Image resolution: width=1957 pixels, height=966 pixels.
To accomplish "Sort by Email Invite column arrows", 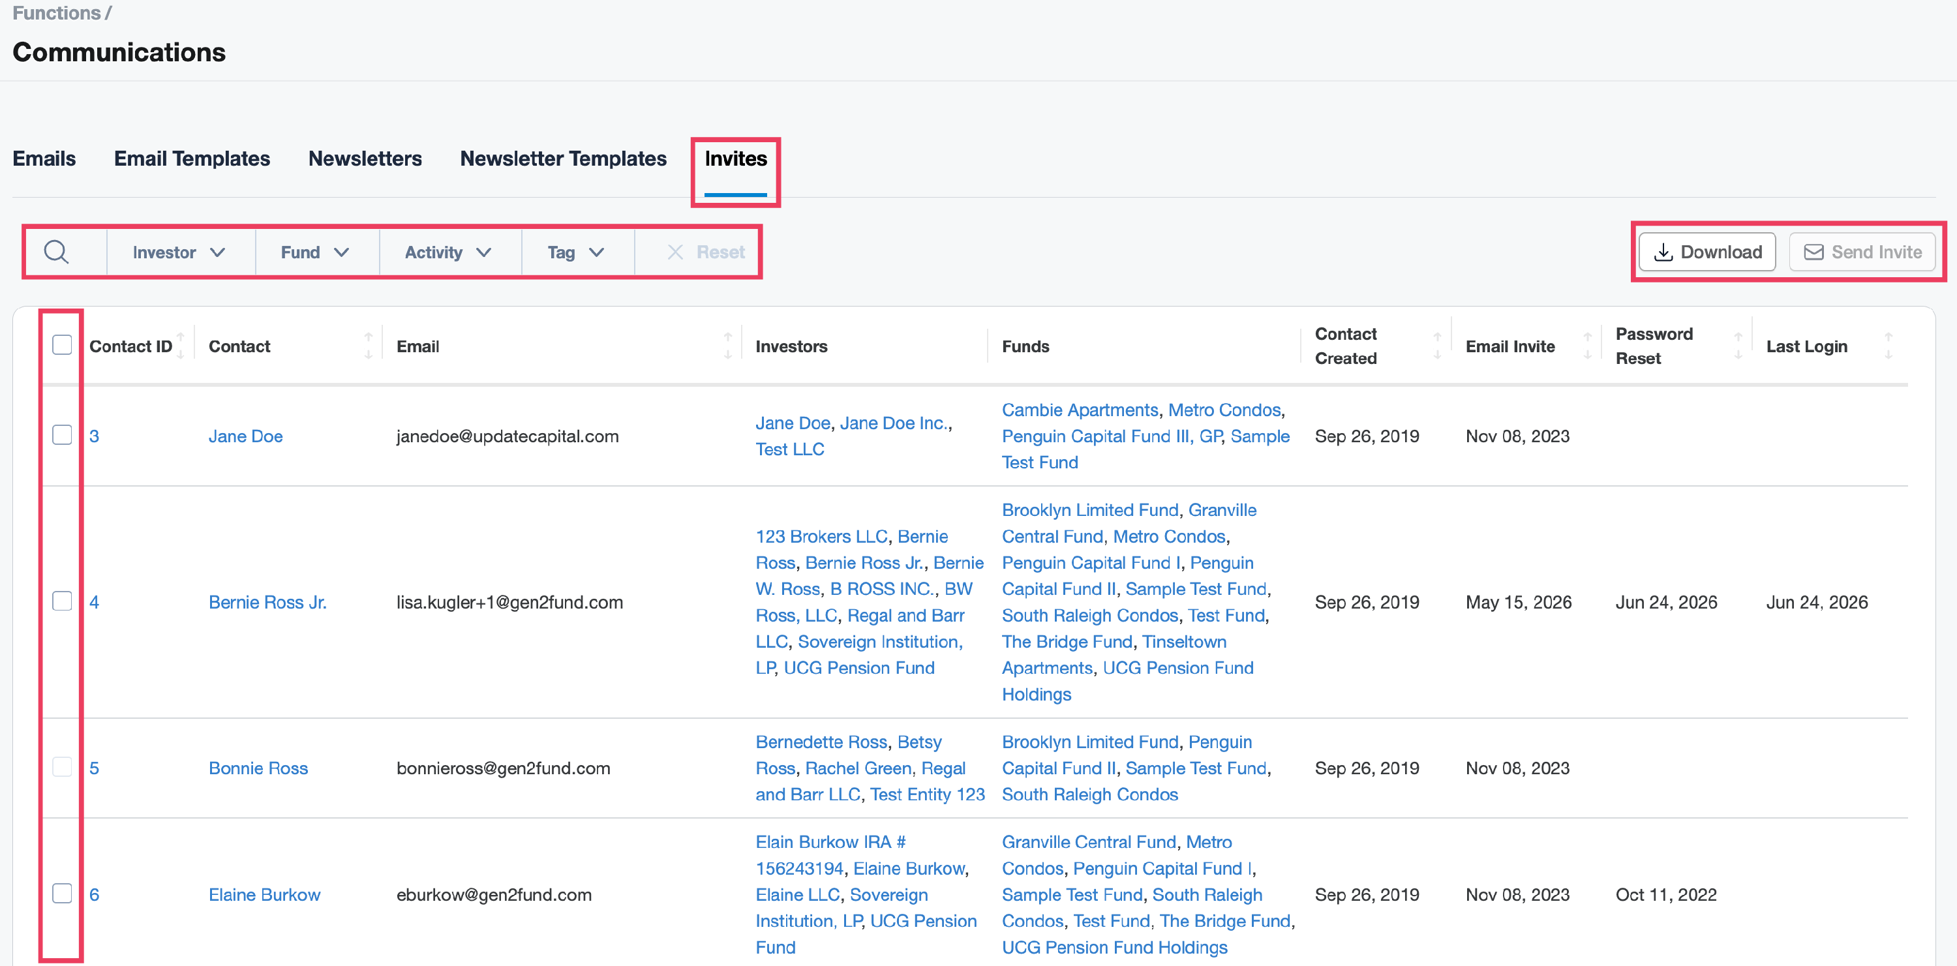I will (1587, 346).
